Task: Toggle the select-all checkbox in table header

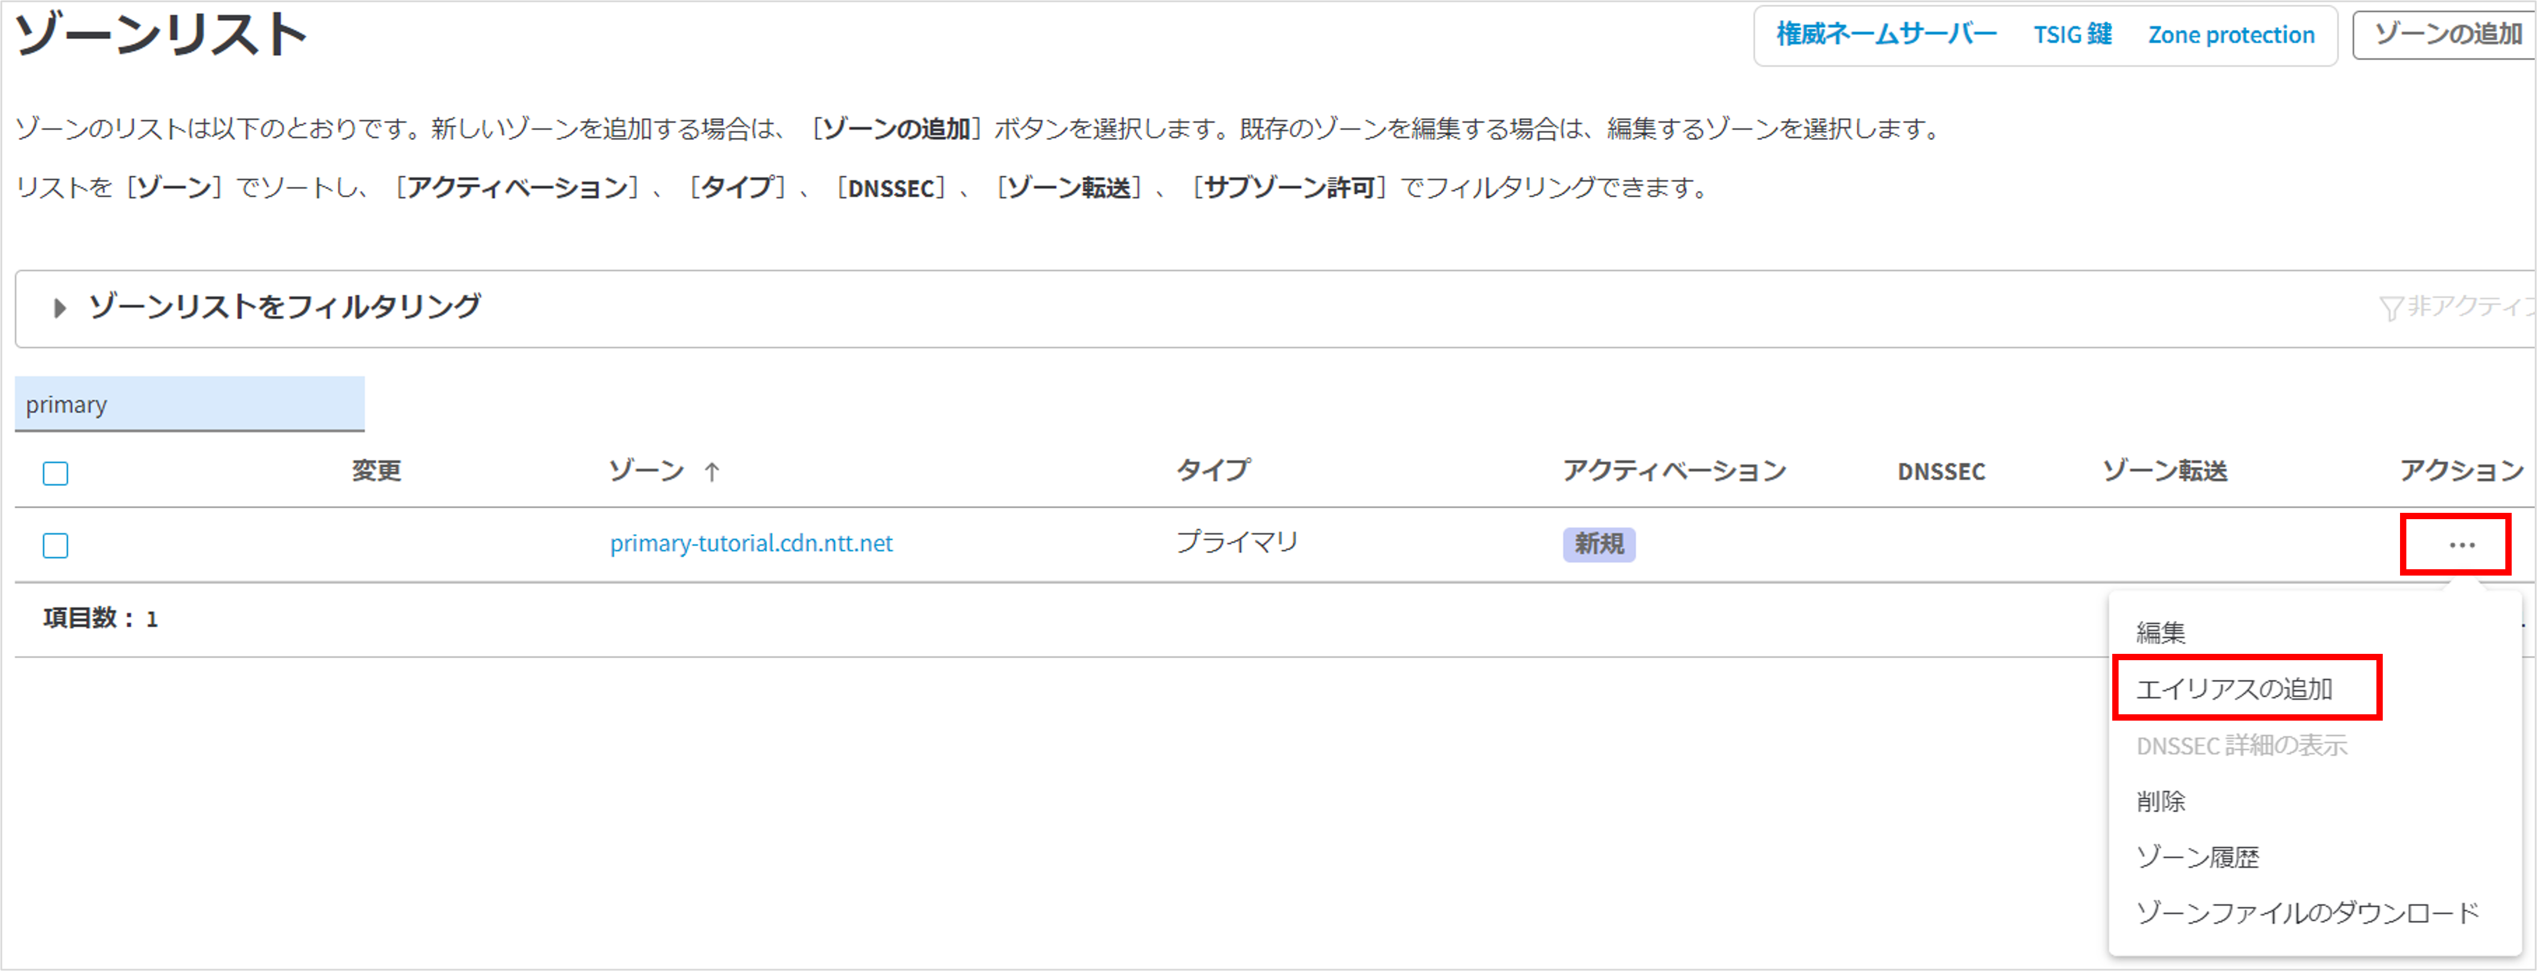Action: (56, 474)
